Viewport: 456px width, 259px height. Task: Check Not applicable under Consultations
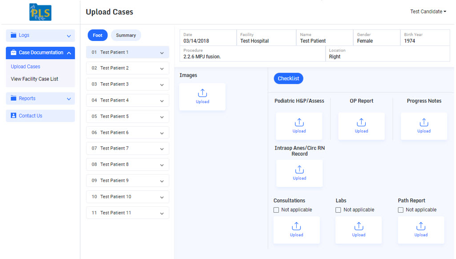(276, 210)
